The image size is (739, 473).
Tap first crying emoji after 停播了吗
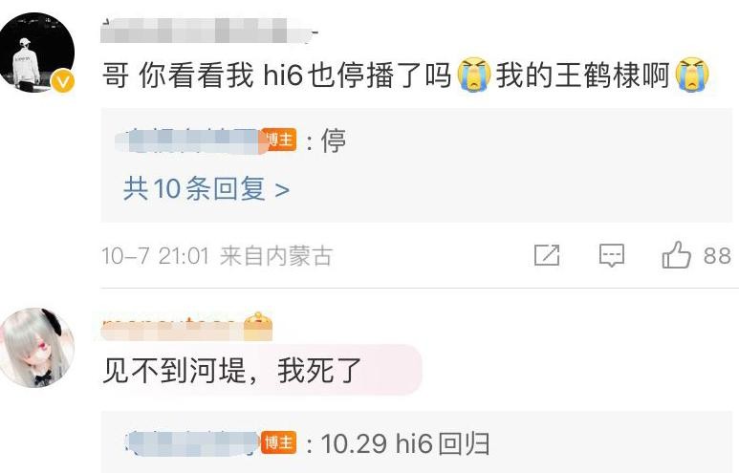pos(474,75)
